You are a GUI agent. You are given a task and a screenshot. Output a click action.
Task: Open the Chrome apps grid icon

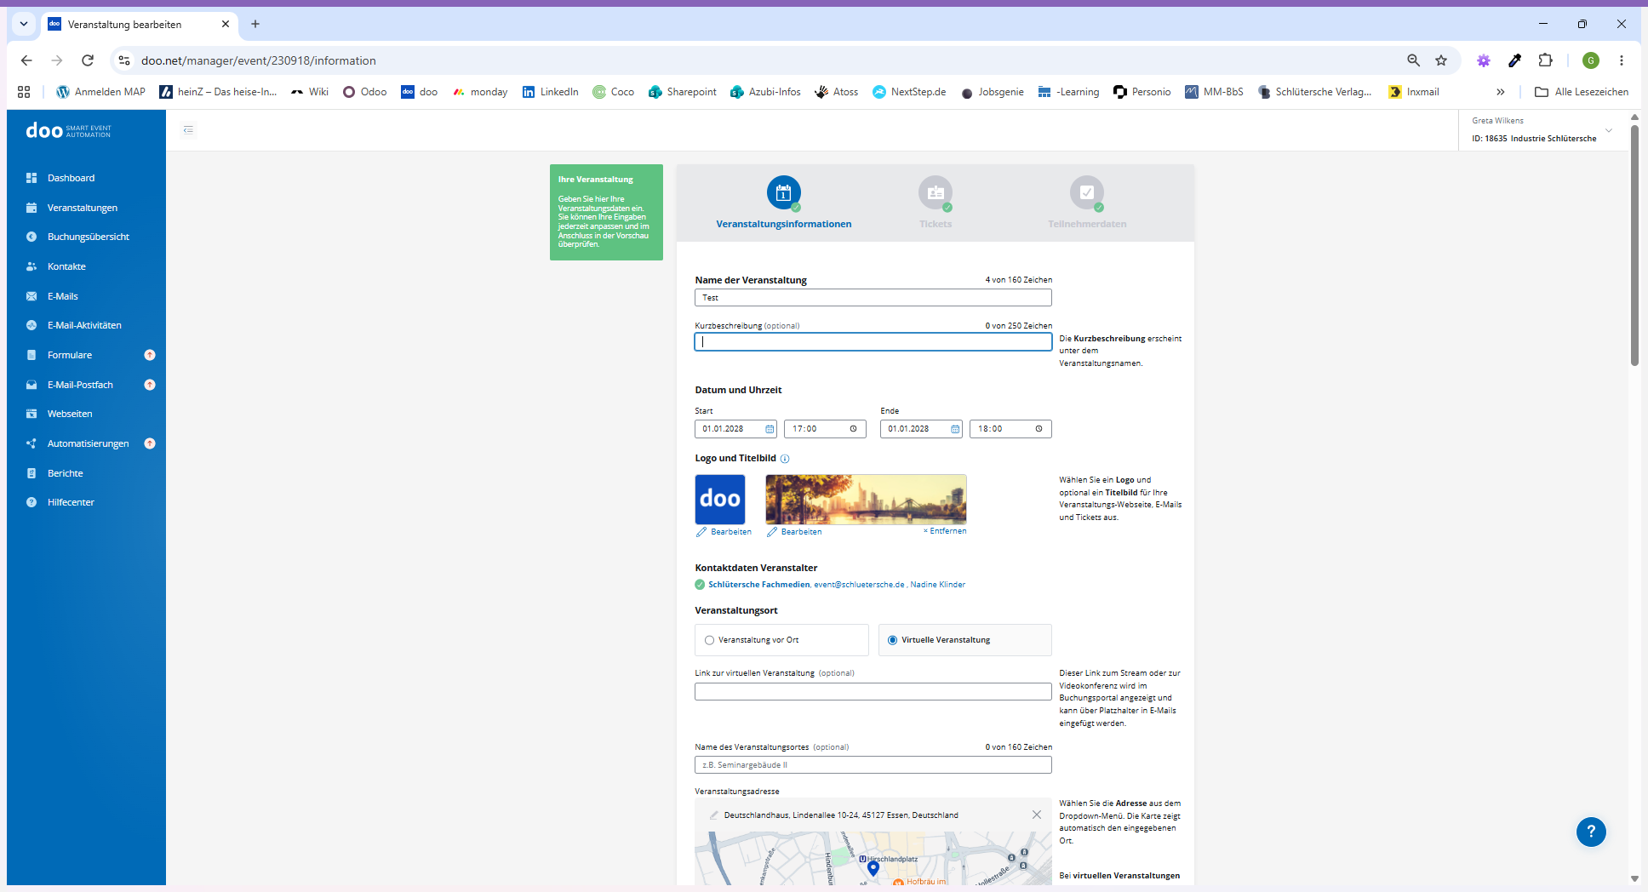click(24, 92)
